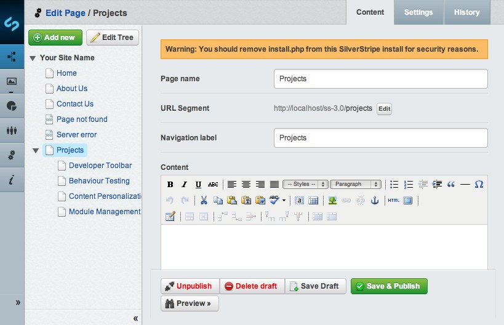504x325 pixels.
Task: Click the italic formatting icon
Action: [183, 184]
